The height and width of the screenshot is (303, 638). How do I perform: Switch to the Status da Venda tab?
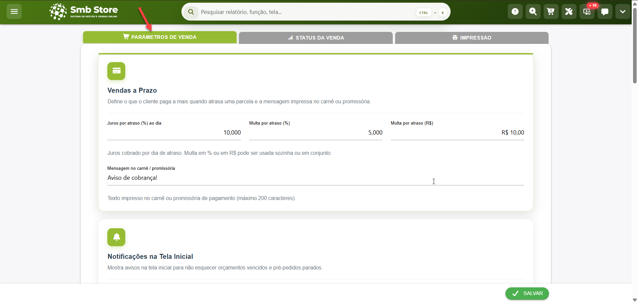[316, 38]
